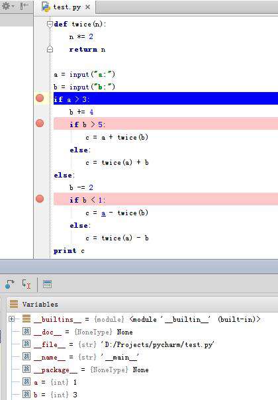Open the settings gear dropdown
278x400 pixels.
coord(8,5)
